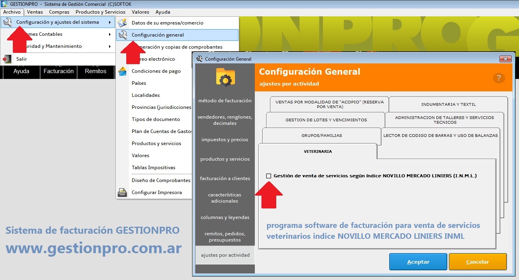Expand the Configuración y ajustes del sistema submenu arrow

click(x=110, y=22)
